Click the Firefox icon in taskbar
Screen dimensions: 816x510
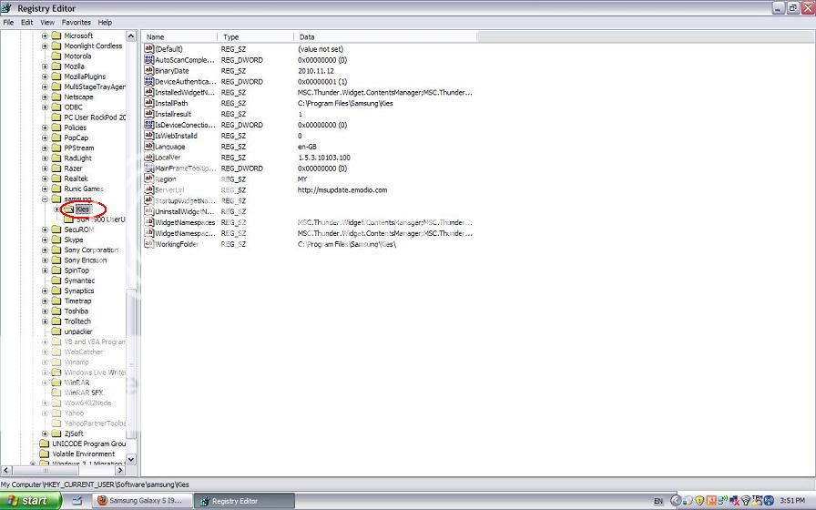pos(103,500)
